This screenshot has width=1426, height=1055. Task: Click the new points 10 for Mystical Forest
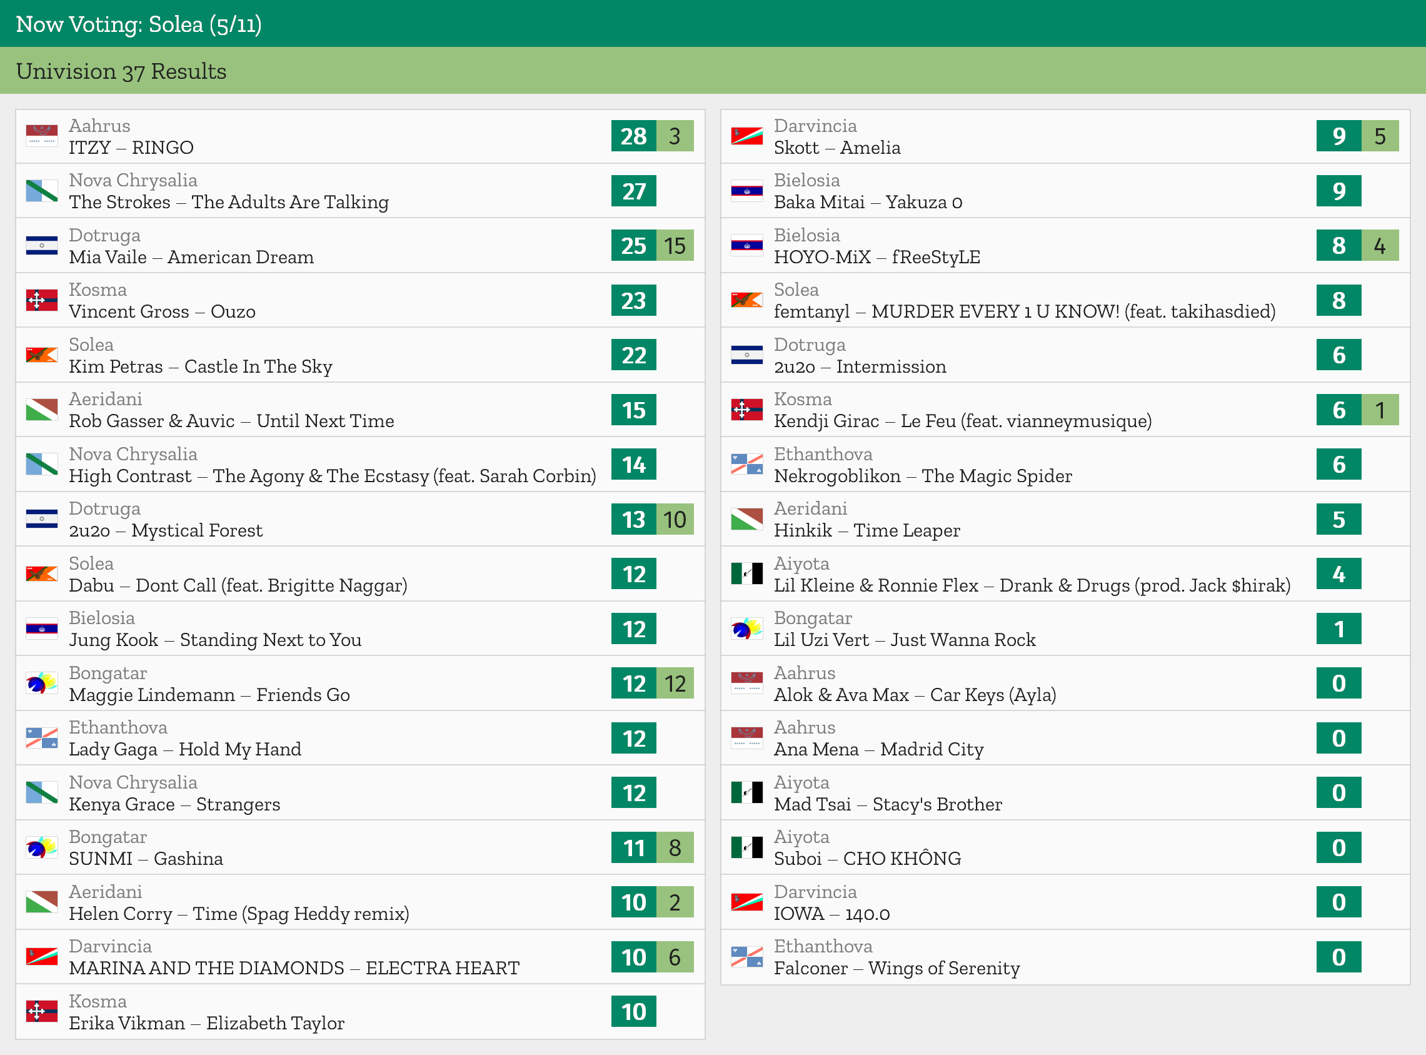click(675, 519)
